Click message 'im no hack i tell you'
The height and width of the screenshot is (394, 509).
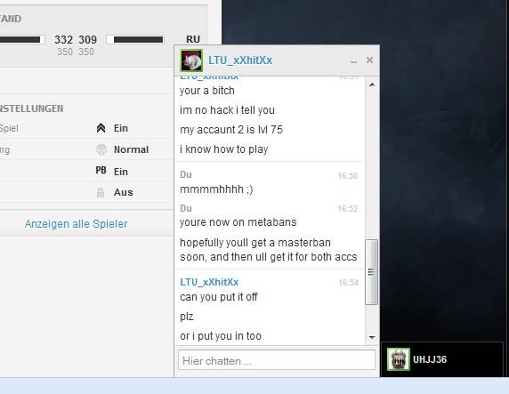pos(227,110)
